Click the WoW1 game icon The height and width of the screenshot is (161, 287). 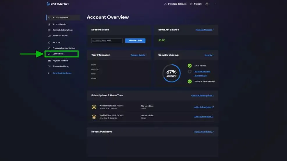coord(94,107)
